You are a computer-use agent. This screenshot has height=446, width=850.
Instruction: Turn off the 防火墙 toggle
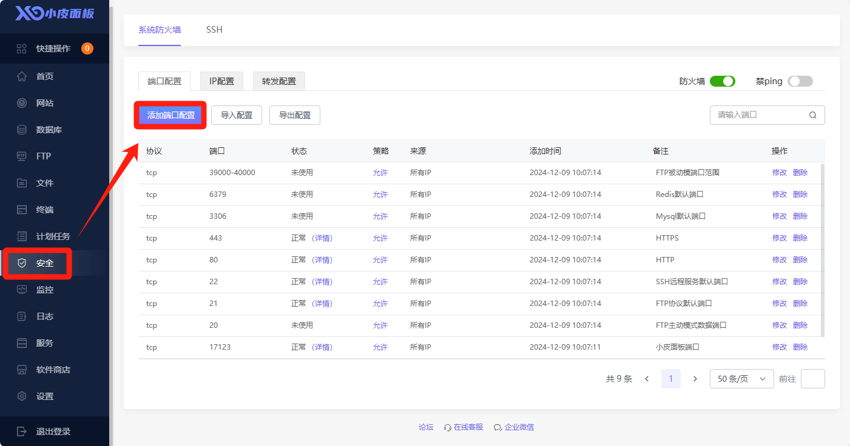[722, 81]
